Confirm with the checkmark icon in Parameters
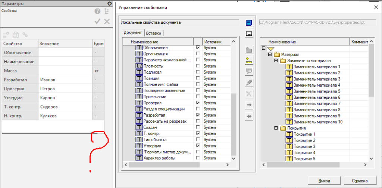 click(x=98, y=22)
